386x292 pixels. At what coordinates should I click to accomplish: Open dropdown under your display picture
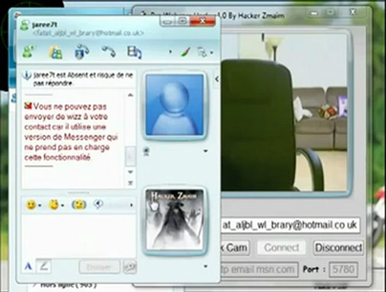tap(206, 266)
